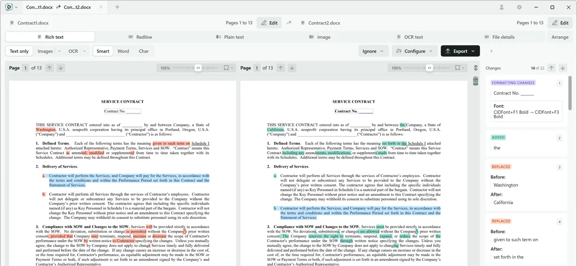Viewport: 577px width, 266px height.
Task: Go to next page in right pane
Action: coord(292,68)
